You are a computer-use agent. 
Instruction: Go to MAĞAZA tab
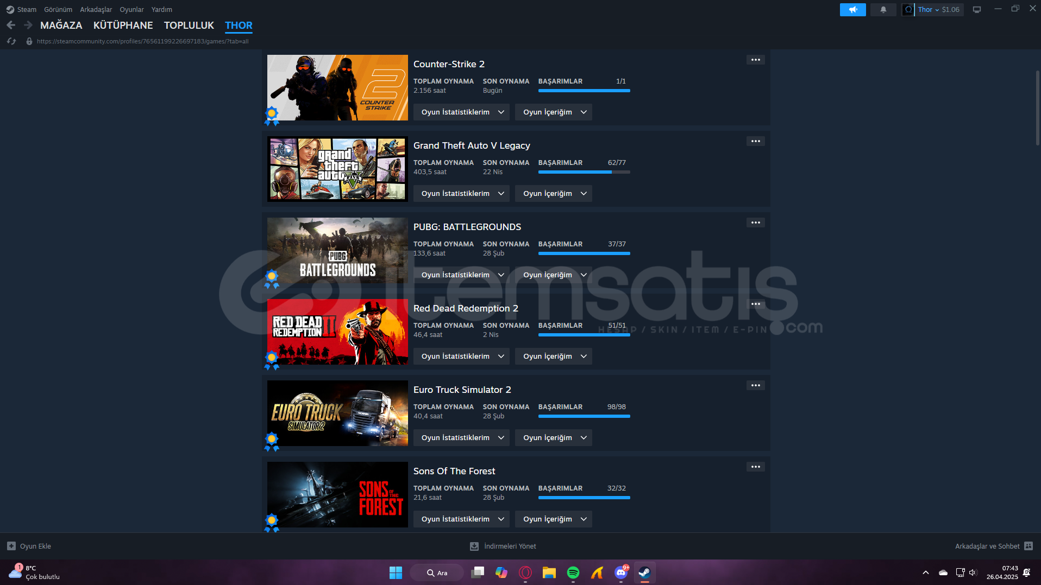tap(61, 25)
